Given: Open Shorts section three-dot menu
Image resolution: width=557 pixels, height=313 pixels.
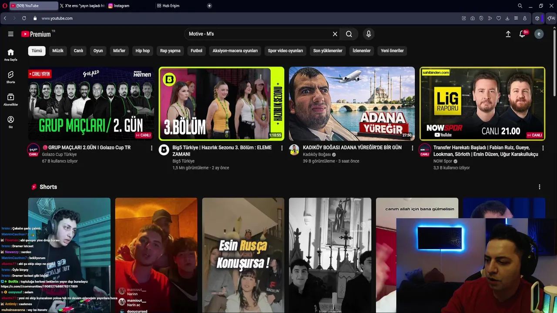Looking at the screenshot, I should pyautogui.click(x=540, y=187).
